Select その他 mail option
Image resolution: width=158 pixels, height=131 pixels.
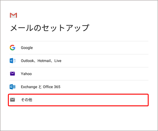click(78, 100)
